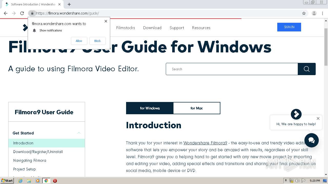Image resolution: width=328 pixels, height=184 pixels.
Task: Click the magnifier search button
Action: click(x=307, y=69)
